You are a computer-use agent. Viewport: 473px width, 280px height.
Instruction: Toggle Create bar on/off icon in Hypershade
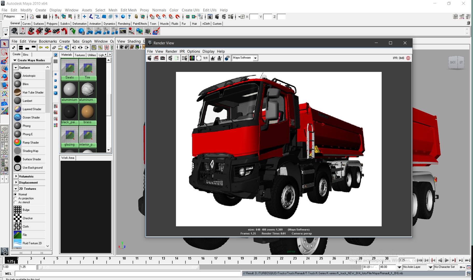pos(14,47)
